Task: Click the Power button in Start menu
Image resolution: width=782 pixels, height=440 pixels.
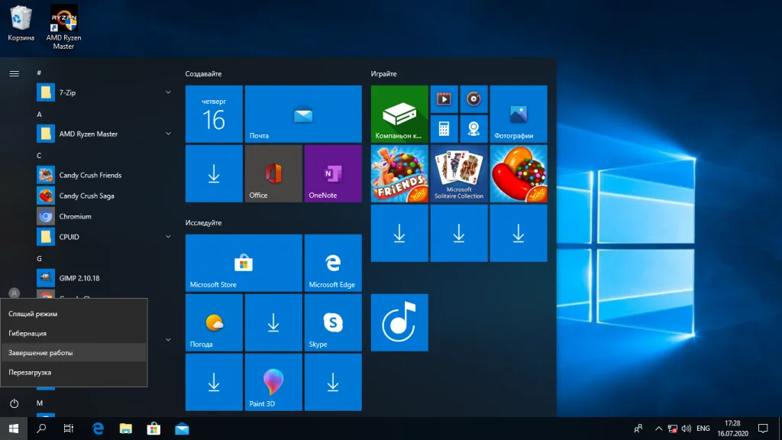Action: [14, 403]
